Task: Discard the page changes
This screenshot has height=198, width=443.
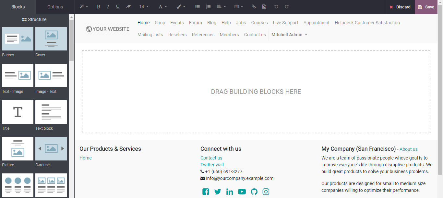Action: [x=400, y=7]
